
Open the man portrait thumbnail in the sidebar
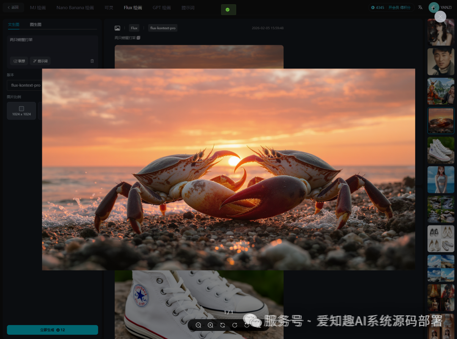coord(440,62)
